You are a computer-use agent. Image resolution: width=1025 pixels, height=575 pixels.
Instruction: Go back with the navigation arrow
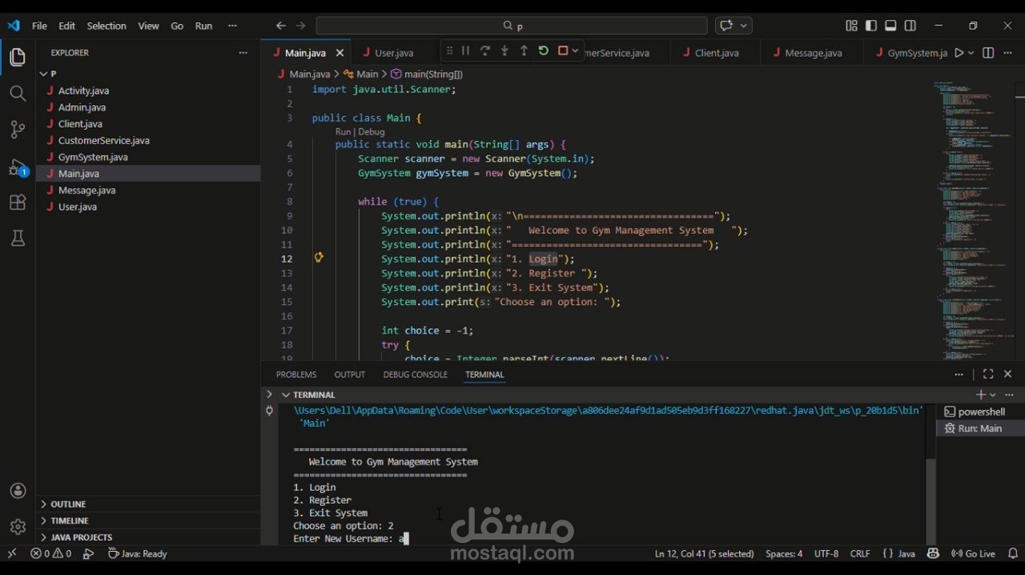[x=280, y=26]
